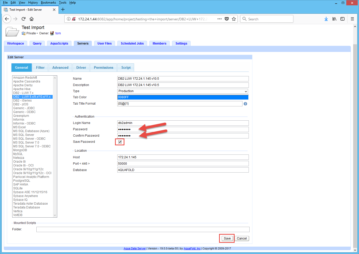Cancel editing the server
Screen dimensions: 359x254
point(242,238)
